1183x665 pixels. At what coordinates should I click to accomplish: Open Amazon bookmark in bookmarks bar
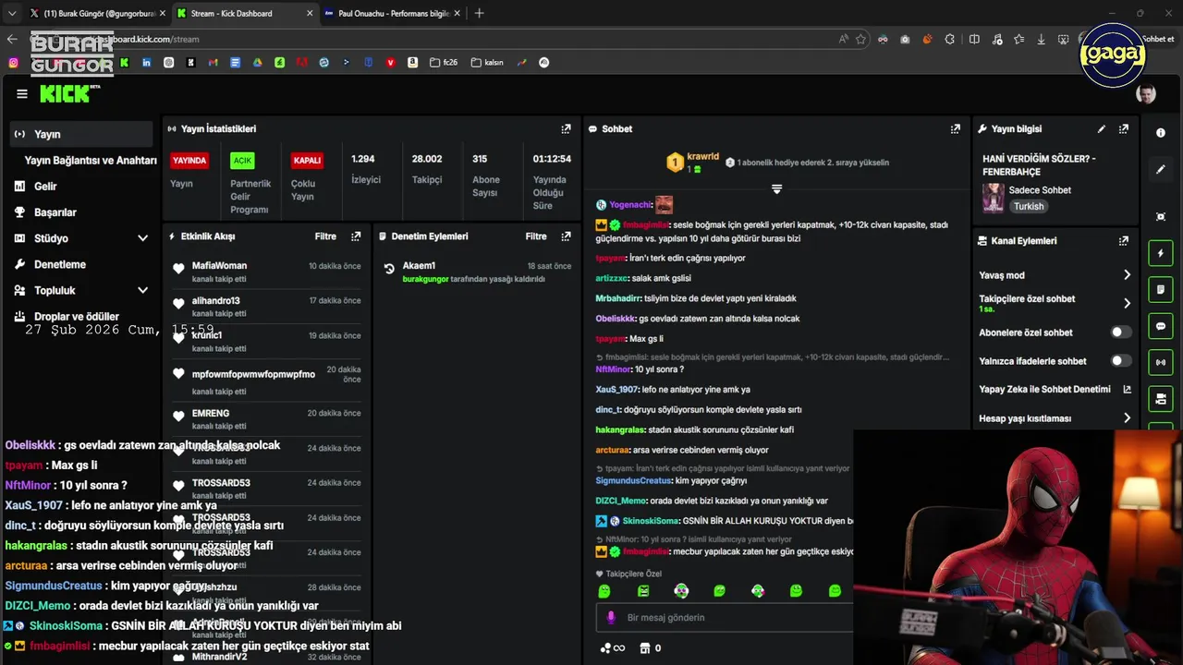click(x=412, y=63)
